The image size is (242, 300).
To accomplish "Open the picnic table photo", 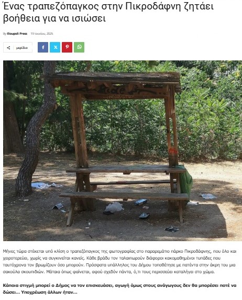I will [x=123, y=151].
